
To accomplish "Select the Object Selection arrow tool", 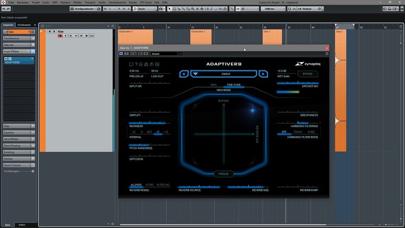I will (169, 9).
